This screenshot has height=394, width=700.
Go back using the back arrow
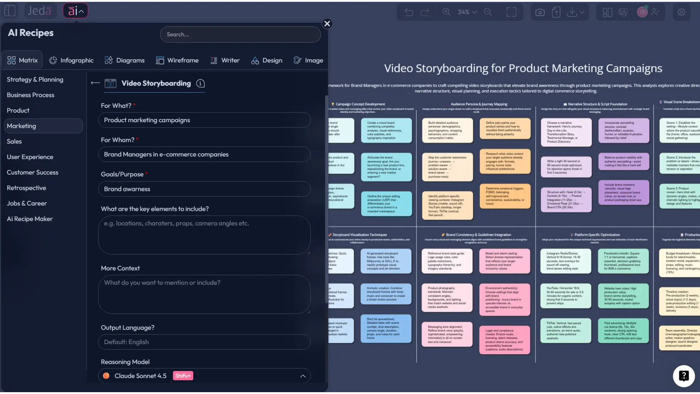[x=95, y=83]
